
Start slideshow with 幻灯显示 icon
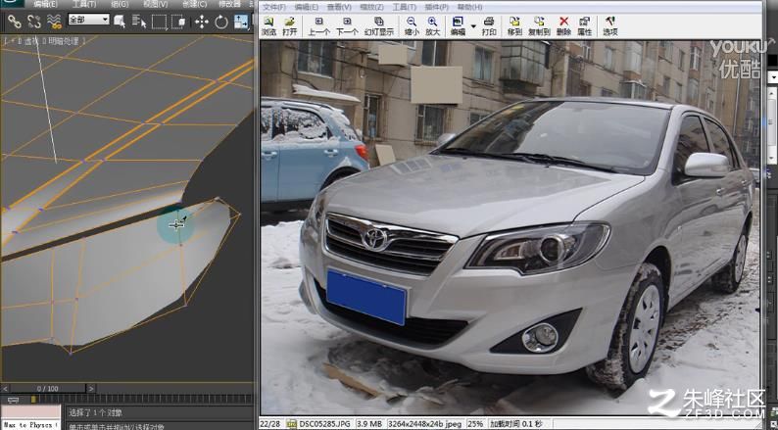379,26
